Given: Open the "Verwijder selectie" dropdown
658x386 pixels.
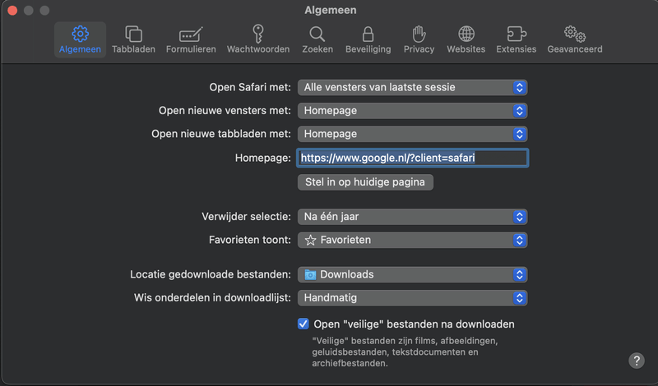Looking at the screenshot, I should [412, 217].
